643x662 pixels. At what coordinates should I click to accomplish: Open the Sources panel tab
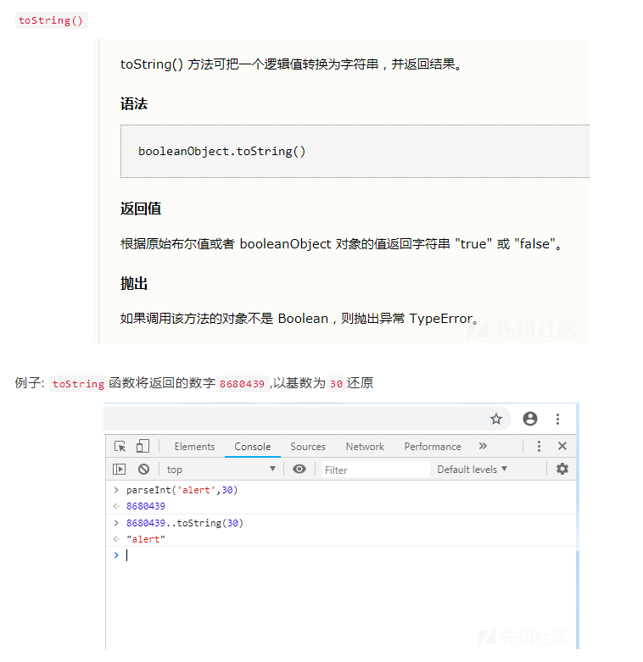pos(308,447)
